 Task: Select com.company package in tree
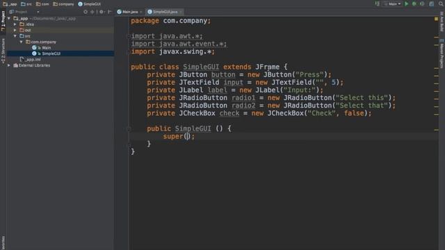point(43,42)
